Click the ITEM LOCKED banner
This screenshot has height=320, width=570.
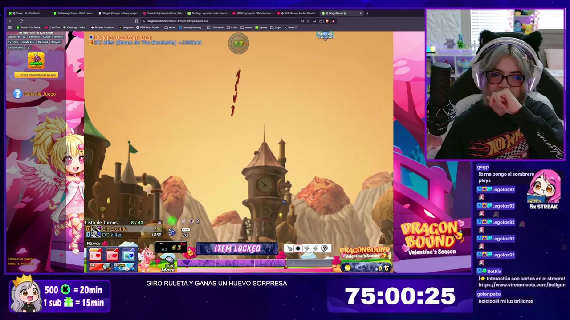click(237, 248)
